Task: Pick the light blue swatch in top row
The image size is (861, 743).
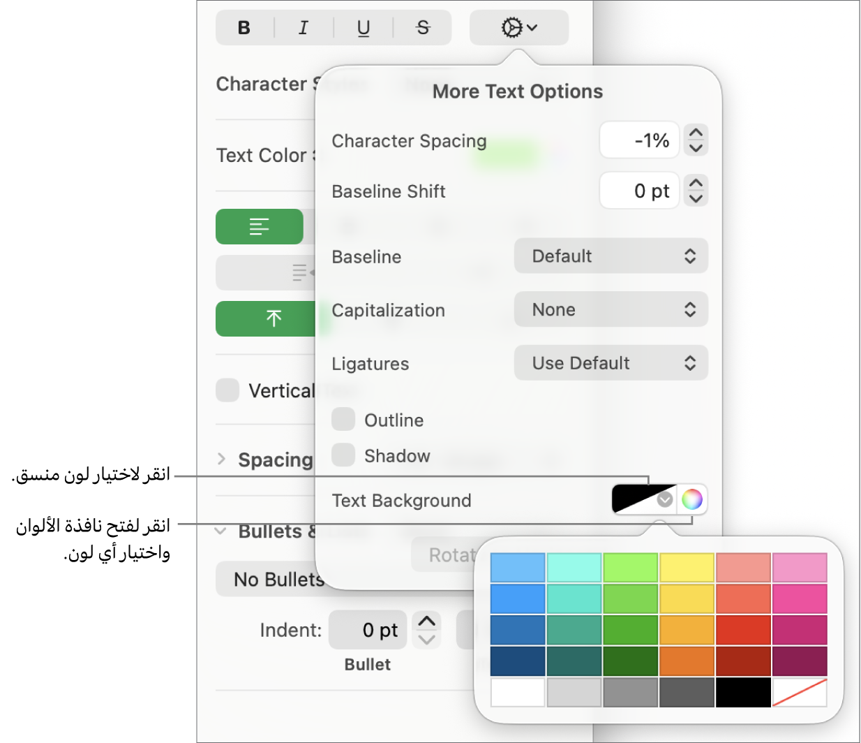Action: click(x=518, y=568)
